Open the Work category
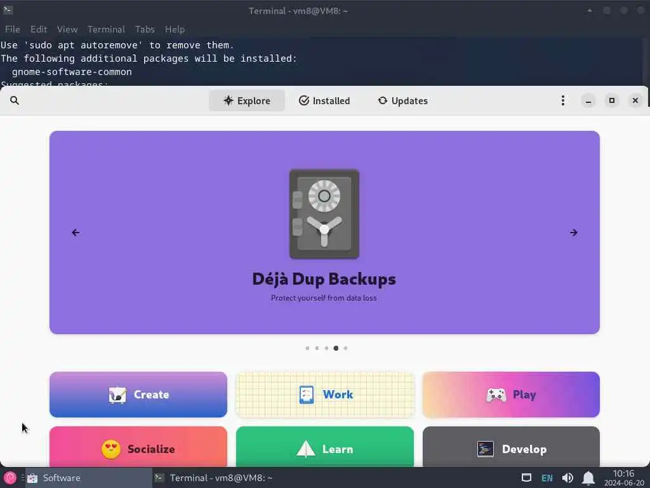 pyautogui.click(x=324, y=394)
